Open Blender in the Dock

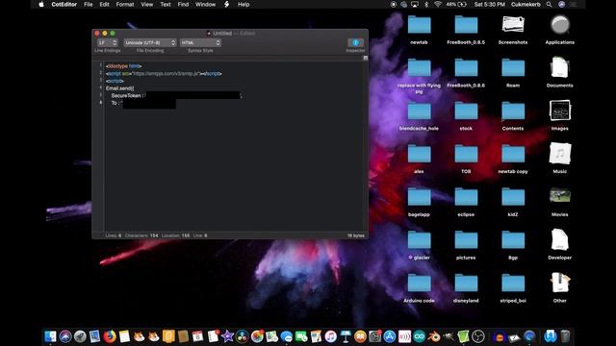(434, 336)
